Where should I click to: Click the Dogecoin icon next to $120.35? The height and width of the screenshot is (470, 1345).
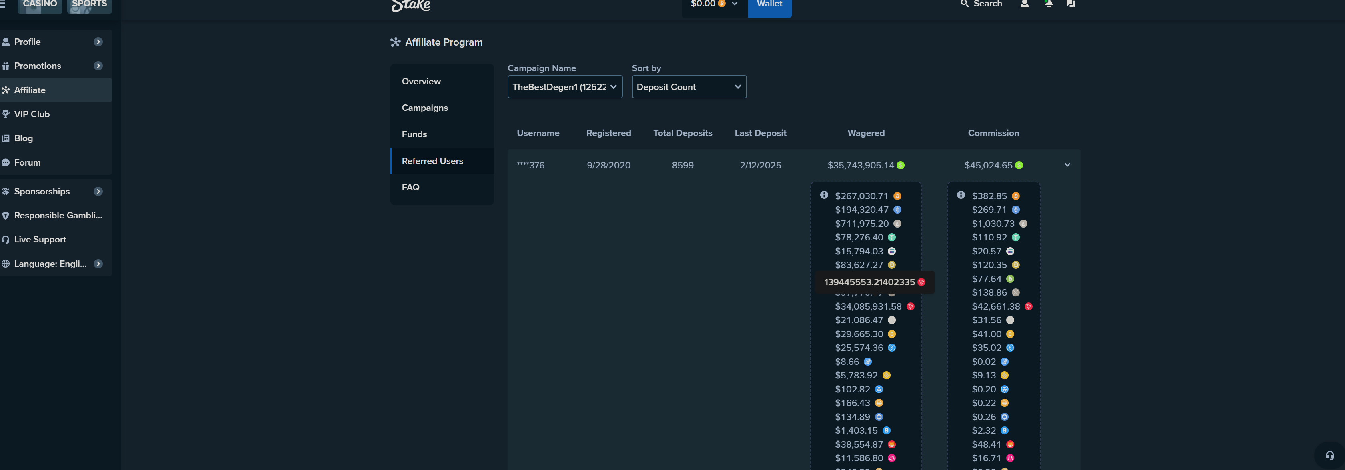[1015, 265]
